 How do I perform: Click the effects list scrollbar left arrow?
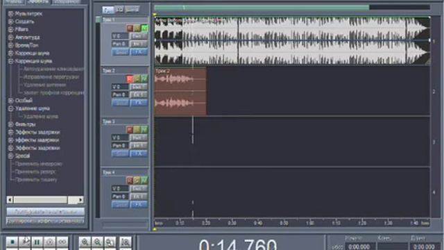(x=10, y=200)
